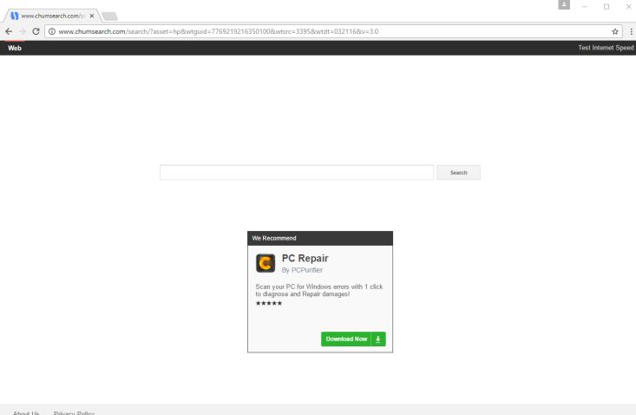Click the five-star rating in the ad

pyautogui.click(x=268, y=303)
